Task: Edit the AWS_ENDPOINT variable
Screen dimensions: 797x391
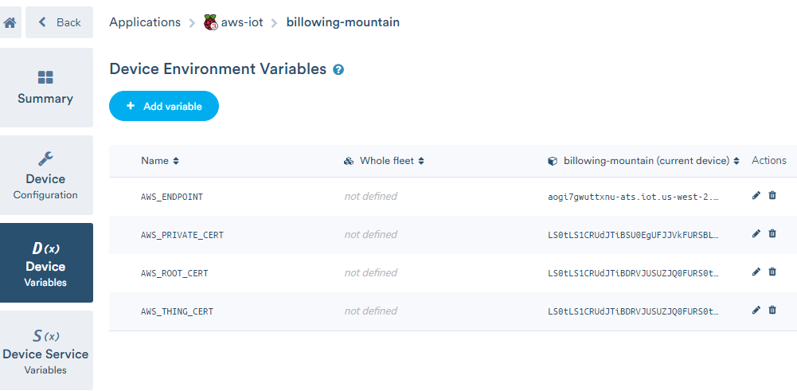Action: [x=756, y=196]
